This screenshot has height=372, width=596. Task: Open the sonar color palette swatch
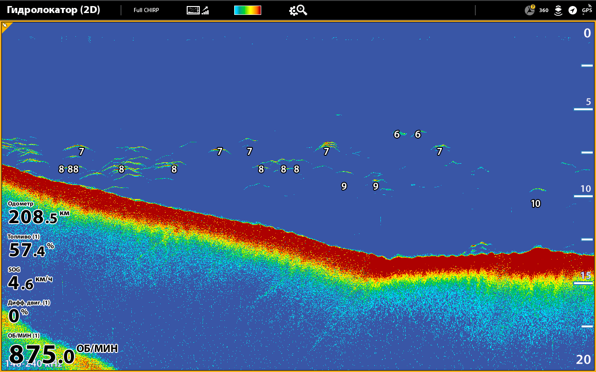247,10
